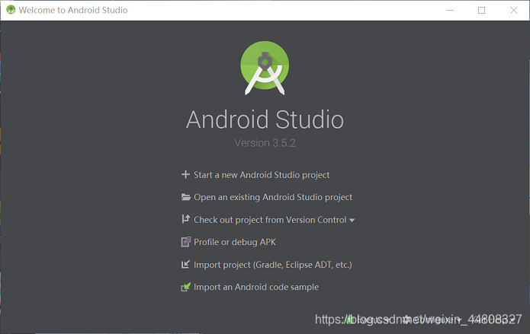Open an existing Android Studio project
The height and width of the screenshot is (334, 530).
tap(273, 197)
